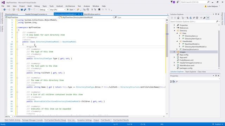Collapse the Directory folder in Solution Explorer

coord(174,30)
